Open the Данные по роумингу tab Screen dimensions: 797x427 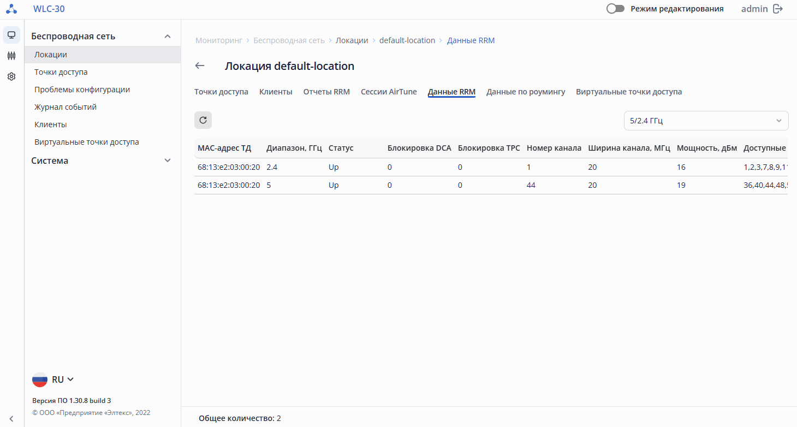pos(526,92)
